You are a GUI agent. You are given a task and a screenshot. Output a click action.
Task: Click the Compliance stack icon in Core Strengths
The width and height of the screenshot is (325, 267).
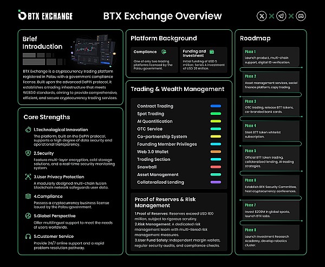[x=28, y=196]
